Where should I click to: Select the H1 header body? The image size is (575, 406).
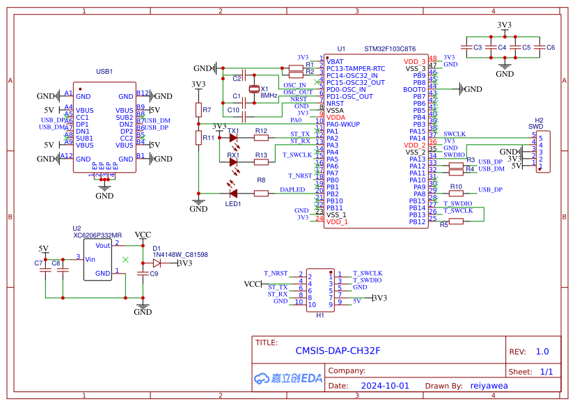point(320,290)
